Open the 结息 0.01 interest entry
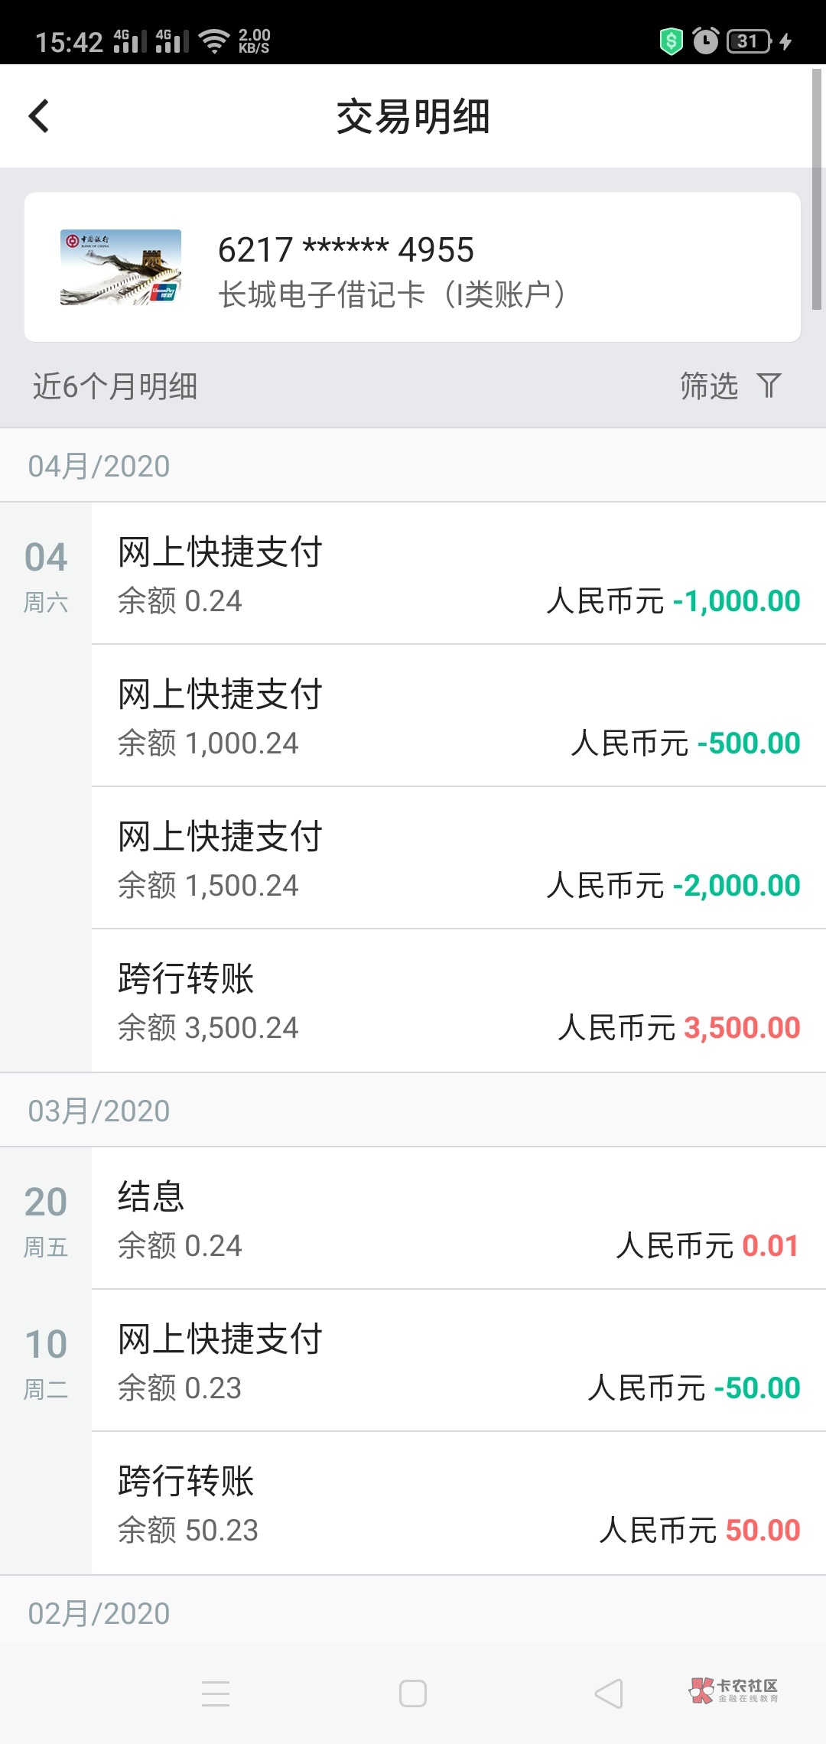The image size is (826, 1744). pyautogui.click(x=457, y=1219)
